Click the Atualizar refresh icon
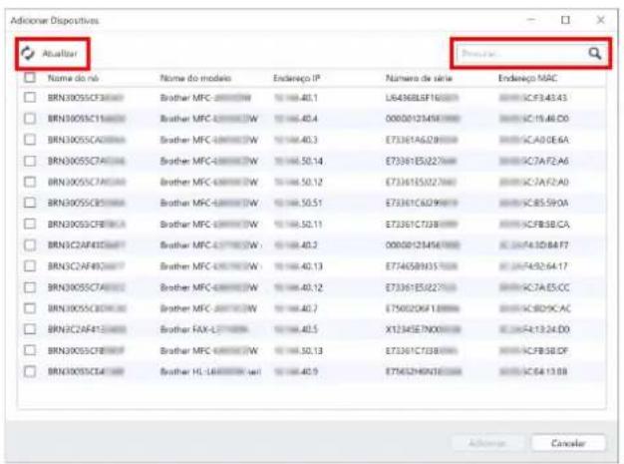 click(x=28, y=53)
